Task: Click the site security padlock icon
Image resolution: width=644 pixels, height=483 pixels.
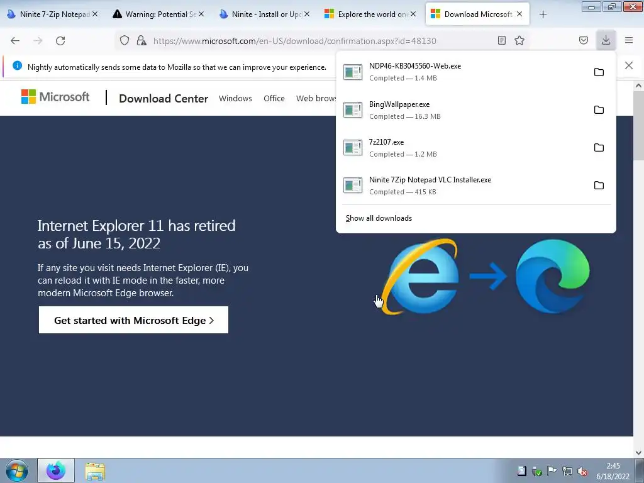Action: click(x=142, y=40)
